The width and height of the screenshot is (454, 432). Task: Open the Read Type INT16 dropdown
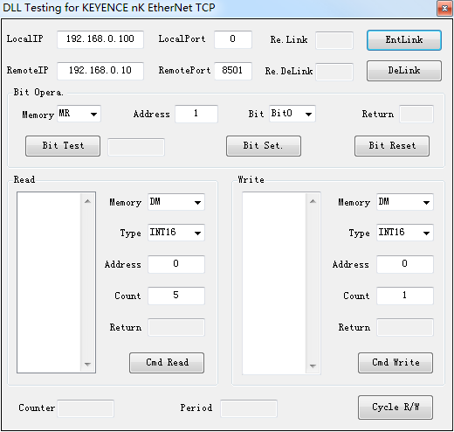[x=176, y=233]
